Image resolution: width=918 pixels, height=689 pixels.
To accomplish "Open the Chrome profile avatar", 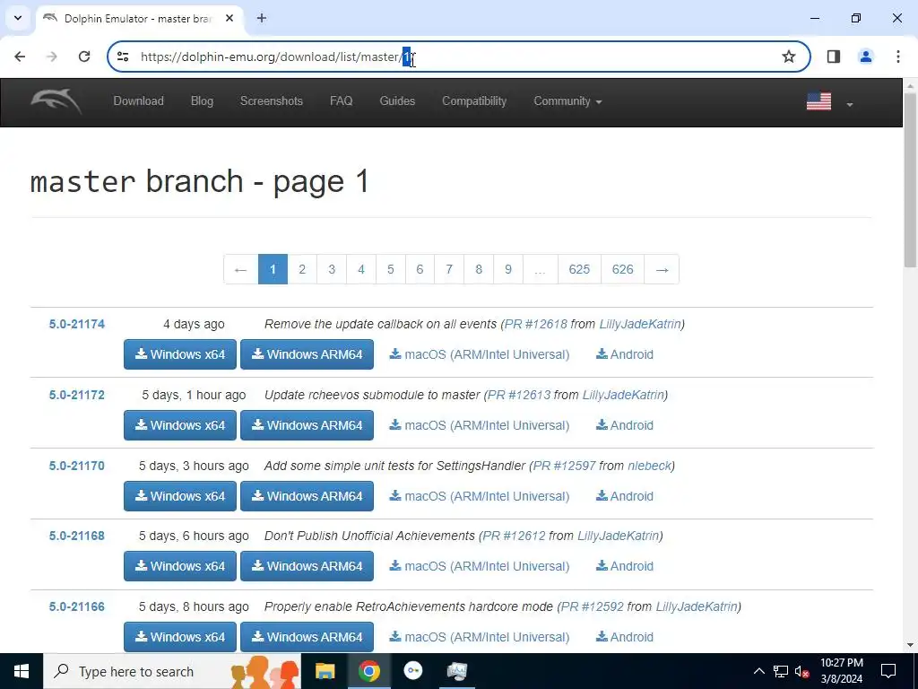I will pyautogui.click(x=865, y=57).
